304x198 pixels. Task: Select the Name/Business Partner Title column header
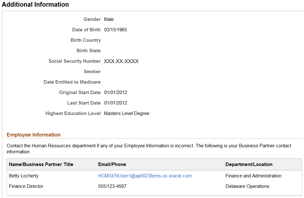[x=41, y=164]
